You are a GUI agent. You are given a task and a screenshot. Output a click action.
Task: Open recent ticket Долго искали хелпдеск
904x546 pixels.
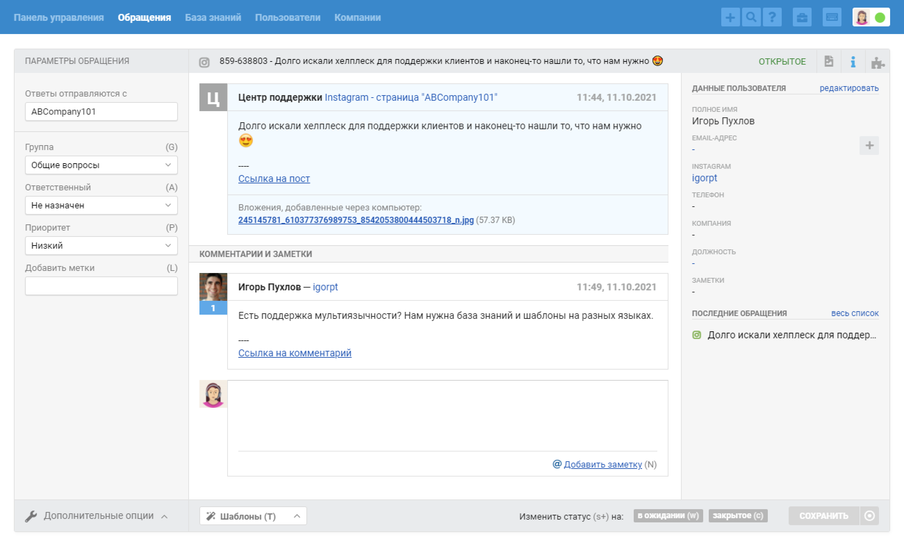coord(792,335)
